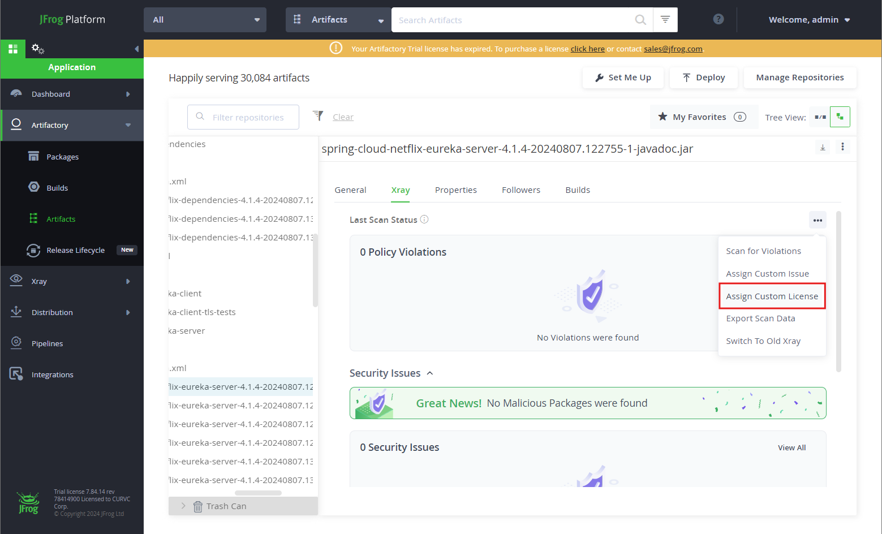882x534 pixels.
Task: Collapse the Security Issues section
Action: (x=430, y=373)
